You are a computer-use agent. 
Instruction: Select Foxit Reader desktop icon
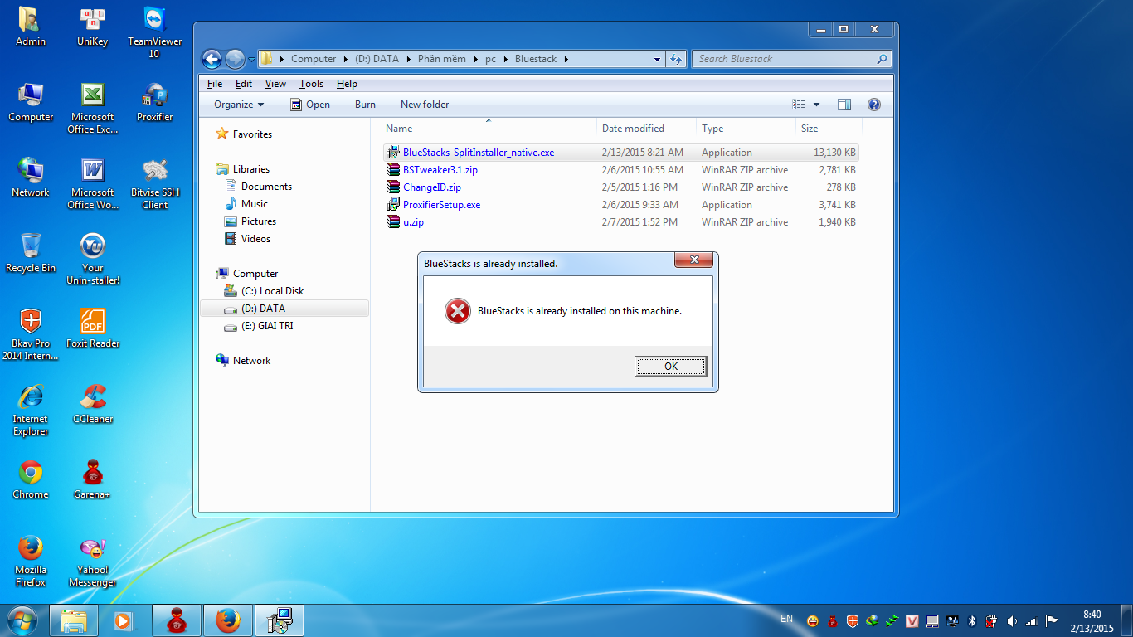coord(92,328)
